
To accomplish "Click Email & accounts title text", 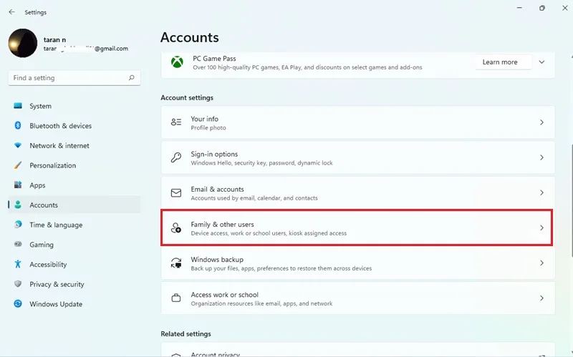I will point(217,189).
